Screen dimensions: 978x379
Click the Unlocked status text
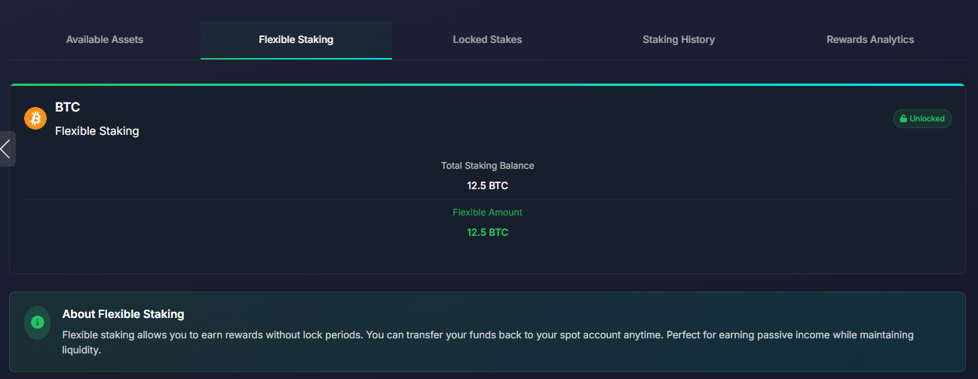(927, 119)
